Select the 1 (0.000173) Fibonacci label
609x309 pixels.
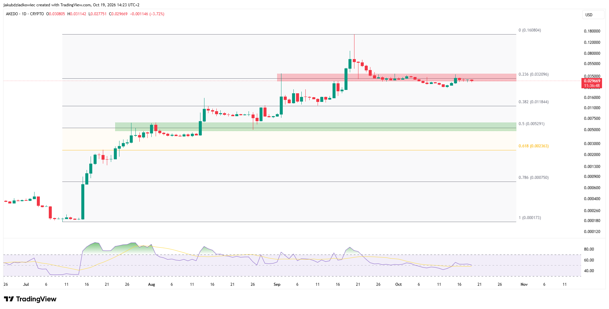pyautogui.click(x=530, y=218)
